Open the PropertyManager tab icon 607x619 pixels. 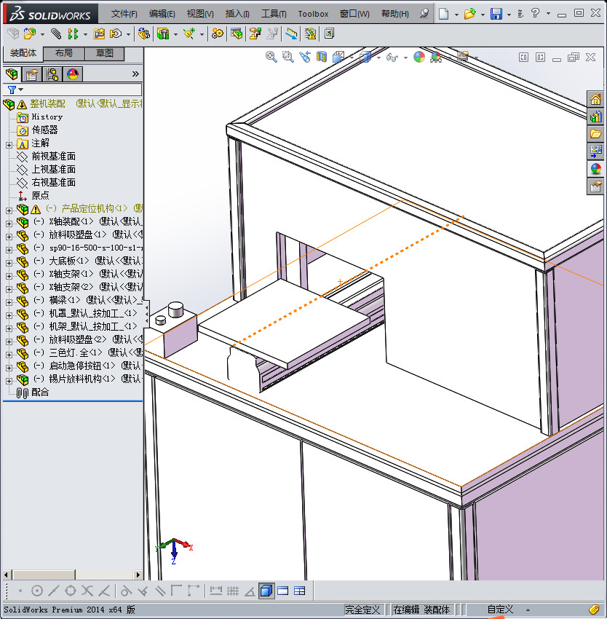(x=32, y=74)
